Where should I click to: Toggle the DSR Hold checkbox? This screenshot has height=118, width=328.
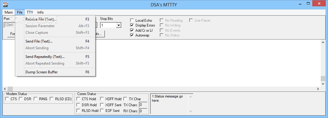[78, 105]
